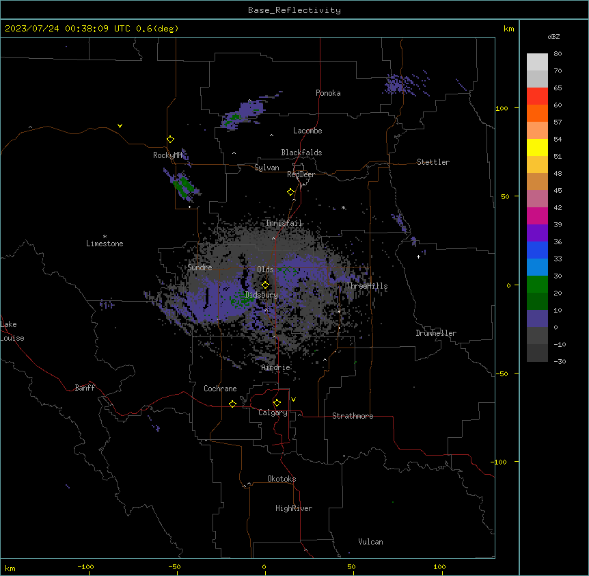Click the 0.6(deg) elevation angle text
This screenshot has width=589, height=576.
click(157, 29)
